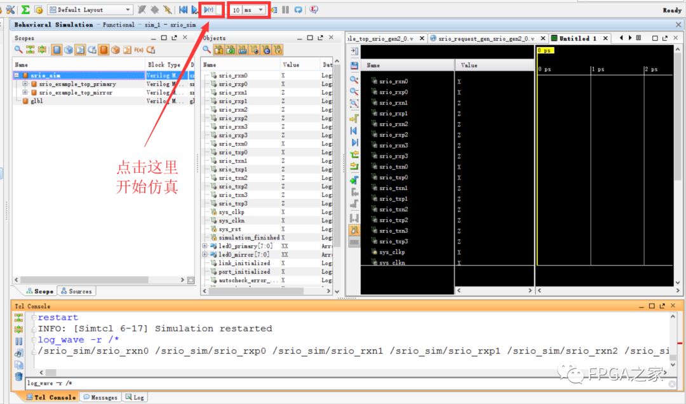Jump to next transition in waveform

(x=354, y=166)
